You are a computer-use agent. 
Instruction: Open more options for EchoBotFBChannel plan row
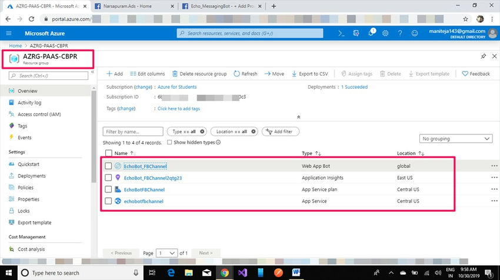(x=494, y=190)
